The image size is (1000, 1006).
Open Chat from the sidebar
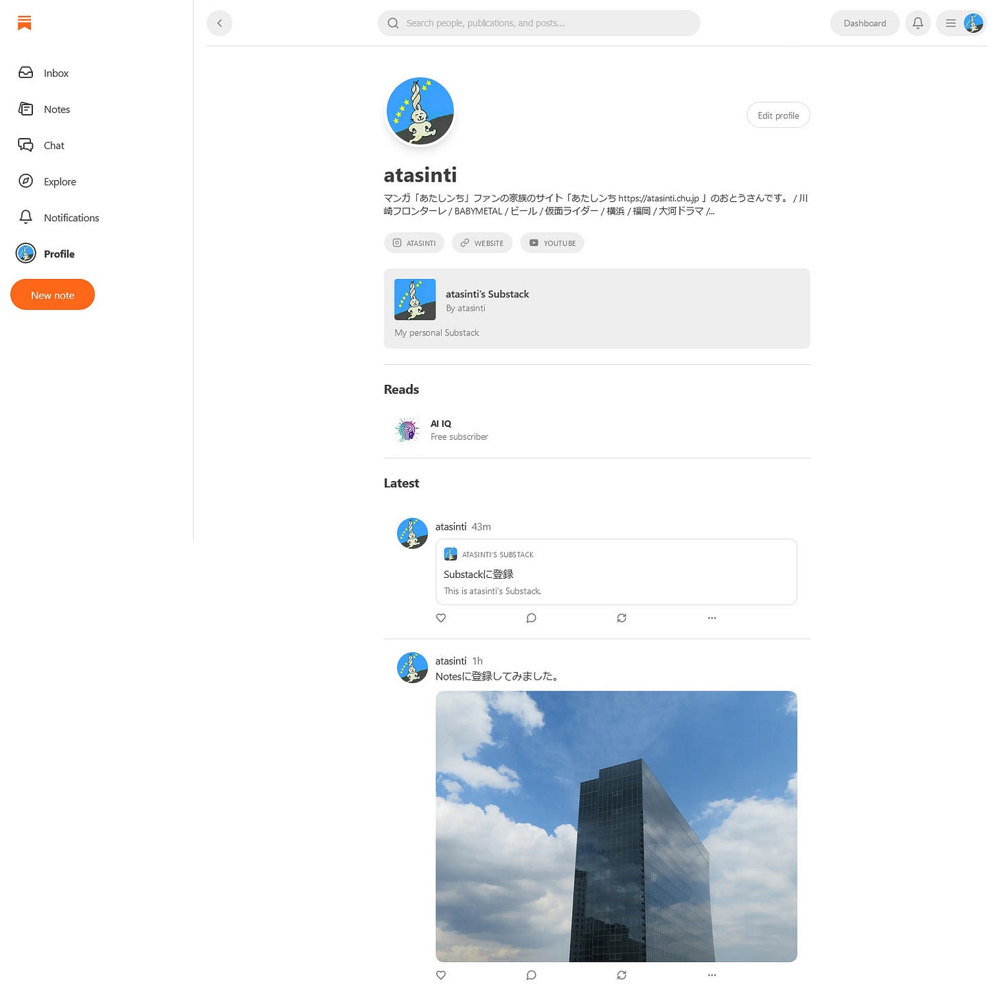[41, 146]
